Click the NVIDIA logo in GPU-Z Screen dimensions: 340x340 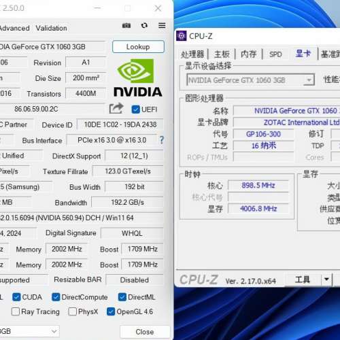138,78
